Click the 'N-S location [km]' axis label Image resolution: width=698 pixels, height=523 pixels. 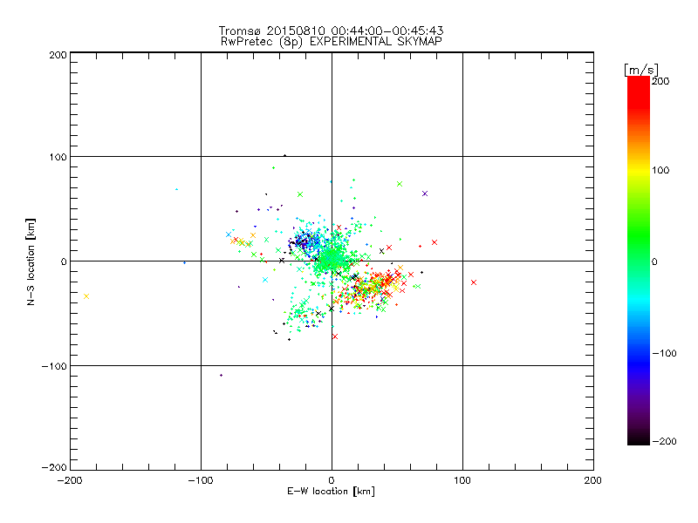pyautogui.click(x=31, y=261)
